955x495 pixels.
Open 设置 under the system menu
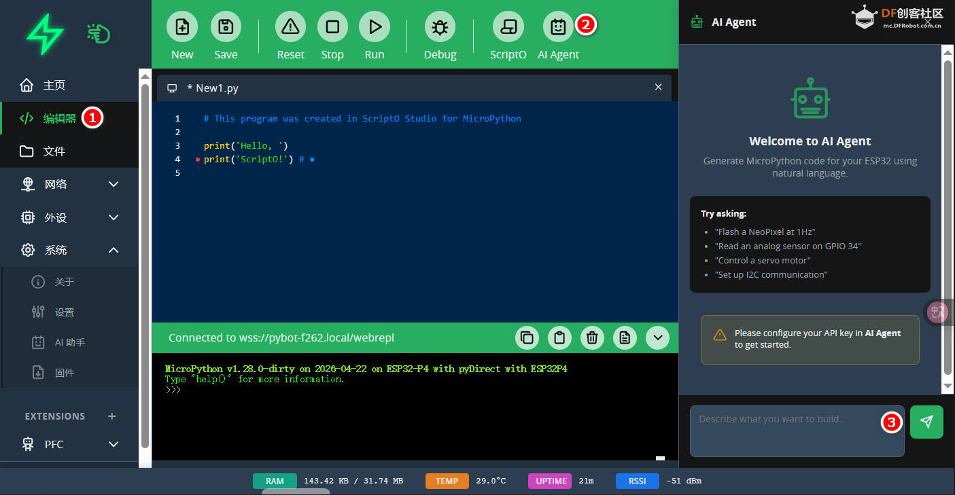[65, 312]
